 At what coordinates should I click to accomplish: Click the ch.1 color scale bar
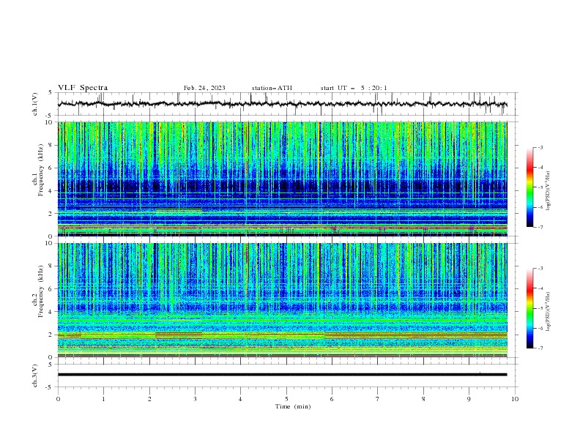[x=530, y=187]
